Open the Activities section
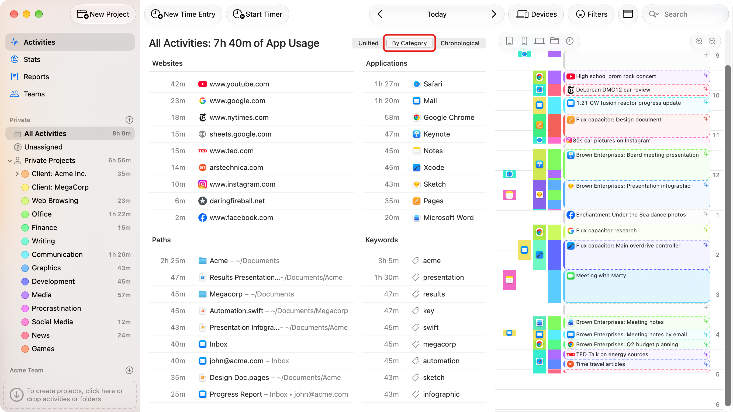733x412 pixels. 70,42
